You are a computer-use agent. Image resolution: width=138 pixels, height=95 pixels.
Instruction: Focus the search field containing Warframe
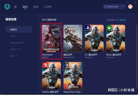pyautogui.click(x=114, y=7)
